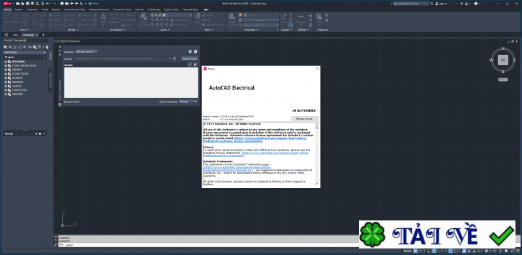
Task: Switch to the Panel ribbon tab
Action: (x=44, y=9)
